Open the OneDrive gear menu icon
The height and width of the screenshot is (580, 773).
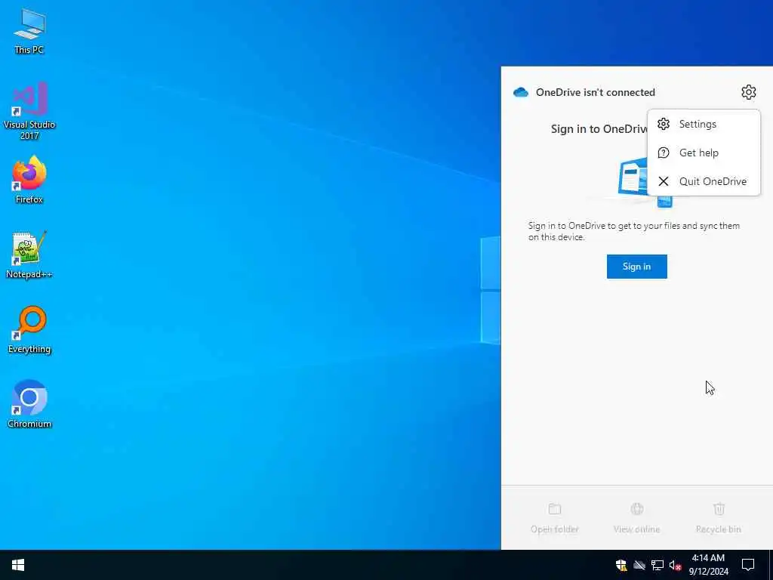748,92
